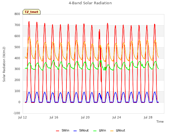
Task: Click the TZ_tmet annotation label
Action: [31, 12]
